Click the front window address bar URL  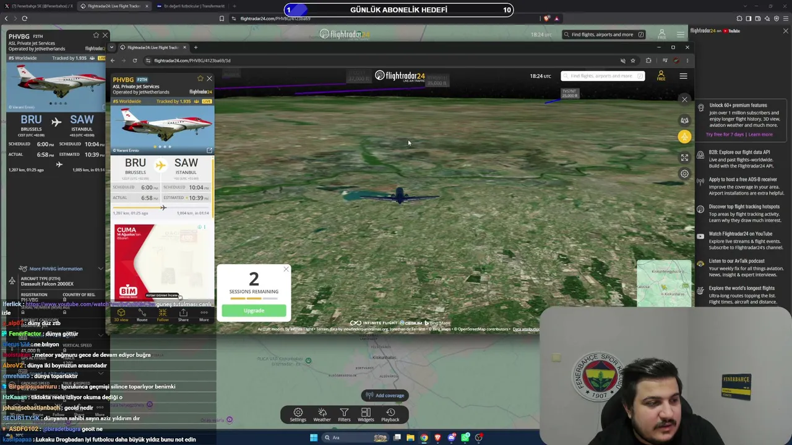pyautogui.click(x=192, y=61)
